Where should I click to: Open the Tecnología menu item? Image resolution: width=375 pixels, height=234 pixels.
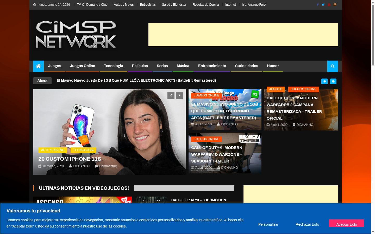(x=114, y=66)
